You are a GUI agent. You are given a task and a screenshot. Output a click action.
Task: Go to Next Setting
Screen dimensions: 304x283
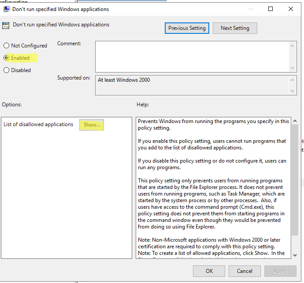pyautogui.click(x=235, y=28)
